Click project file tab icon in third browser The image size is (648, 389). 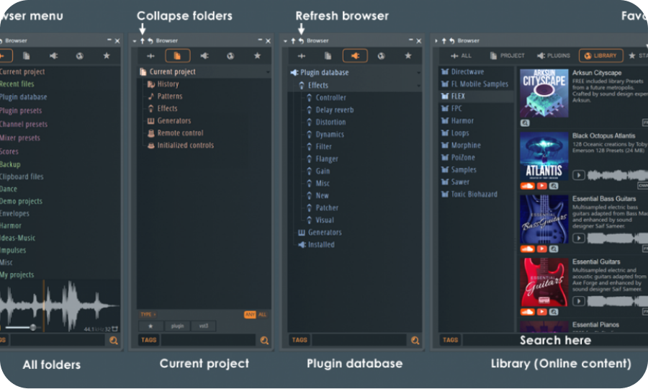(x=328, y=55)
